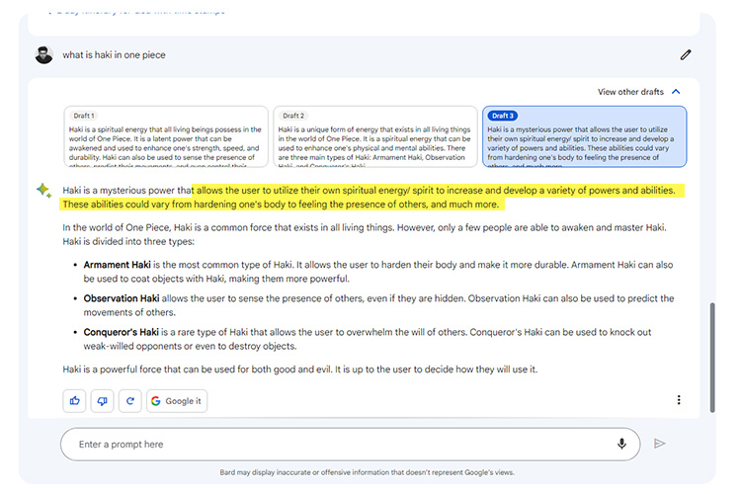Screen dimensions: 741x494
Task: Click the highlighted text These abilities could vary
Action: coord(281,205)
